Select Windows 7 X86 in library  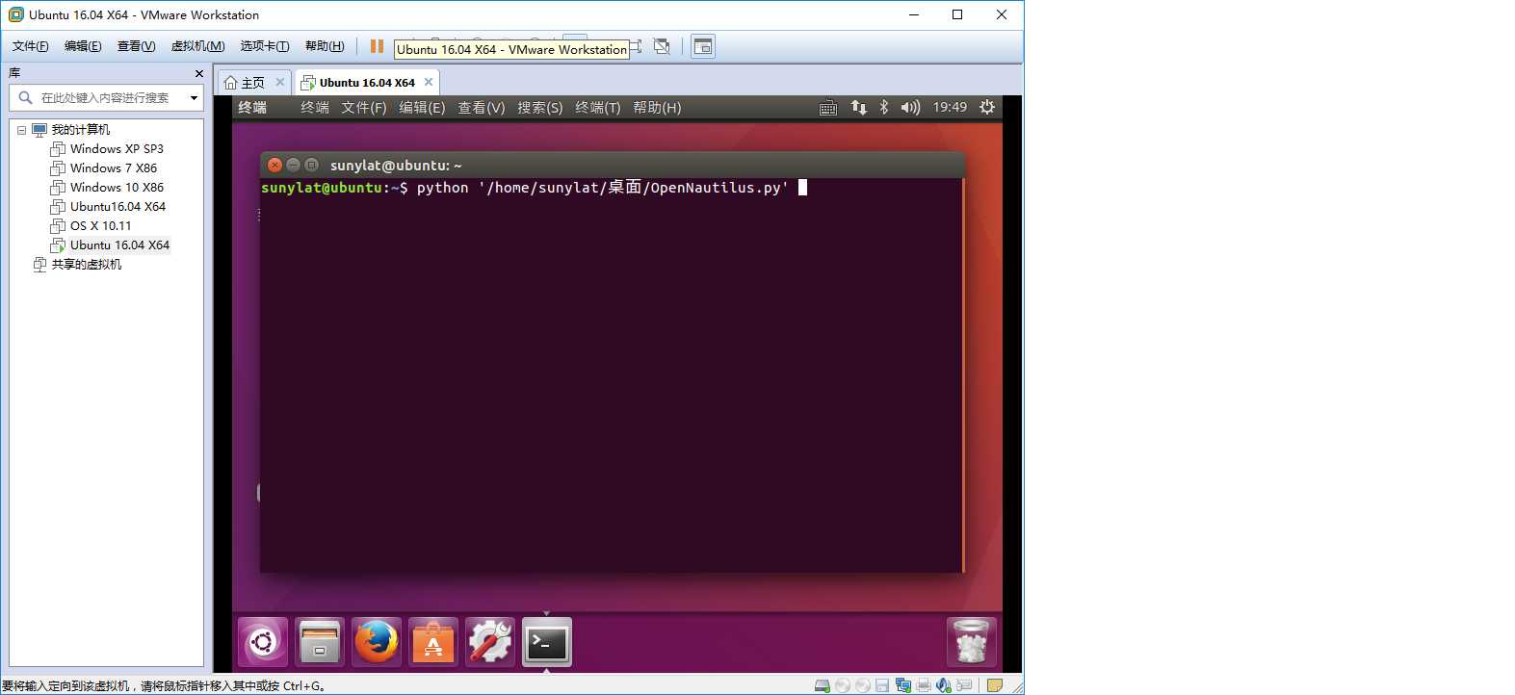(x=114, y=168)
